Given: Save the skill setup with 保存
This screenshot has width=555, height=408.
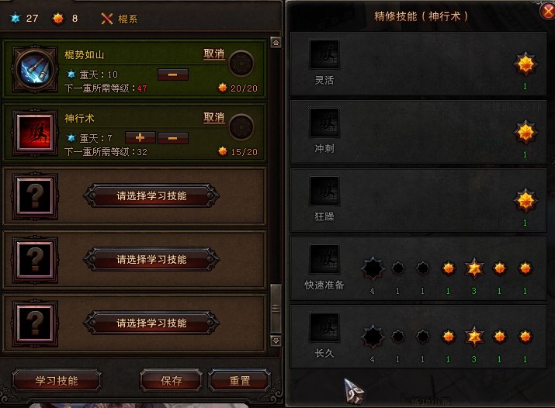Looking at the screenshot, I should pyautogui.click(x=172, y=380).
